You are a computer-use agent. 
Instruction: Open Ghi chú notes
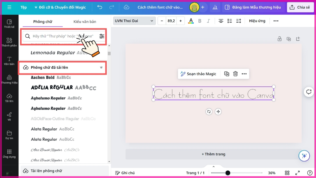[125, 173]
